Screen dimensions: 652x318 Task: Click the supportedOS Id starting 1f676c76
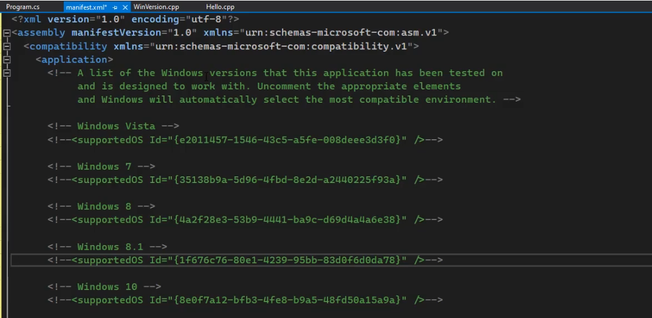tap(245, 260)
